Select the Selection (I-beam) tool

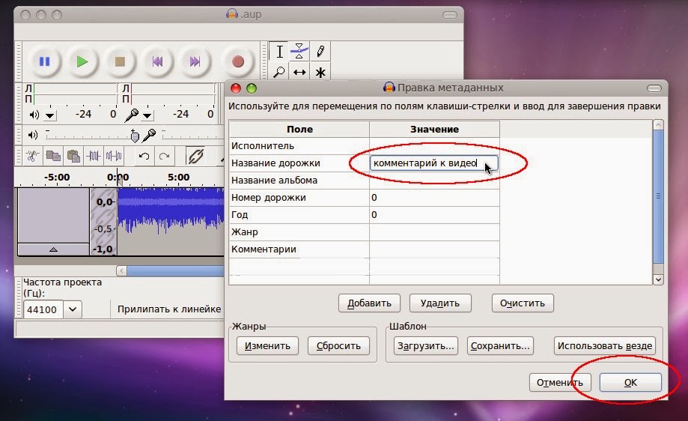tap(279, 52)
